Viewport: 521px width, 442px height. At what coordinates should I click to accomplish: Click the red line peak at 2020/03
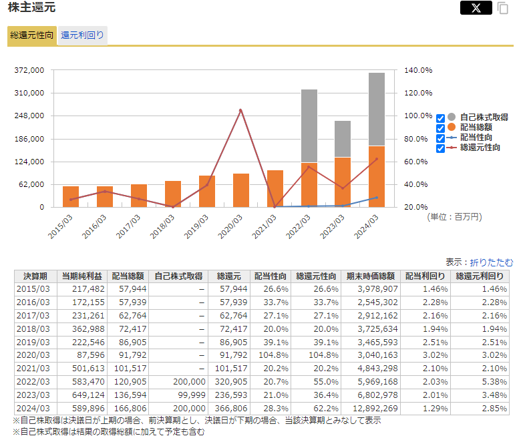pos(240,110)
